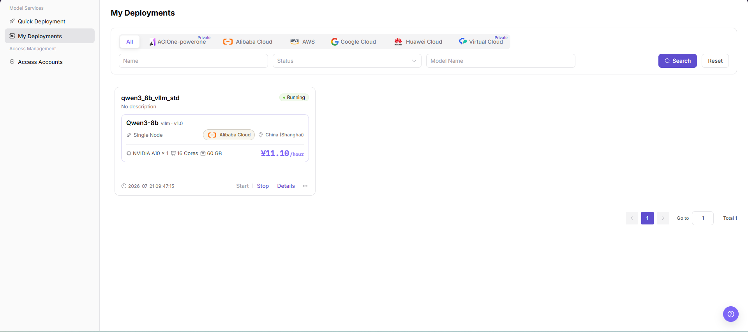
Task: Focus the Model Name filter field
Action: click(x=501, y=61)
